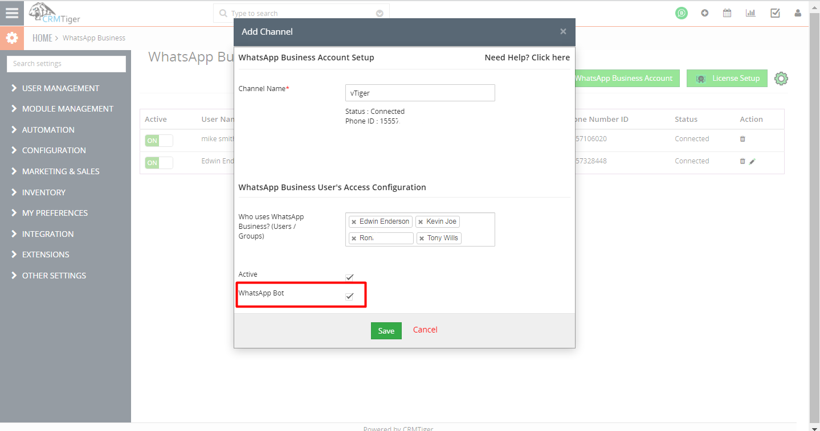The width and height of the screenshot is (820, 431).
Task: Click Need Help? Click here link
Action: pyautogui.click(x=527, y=58)
